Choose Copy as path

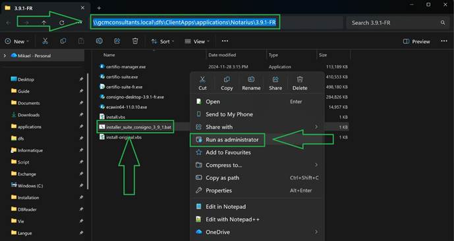click(x=257, y=178)
